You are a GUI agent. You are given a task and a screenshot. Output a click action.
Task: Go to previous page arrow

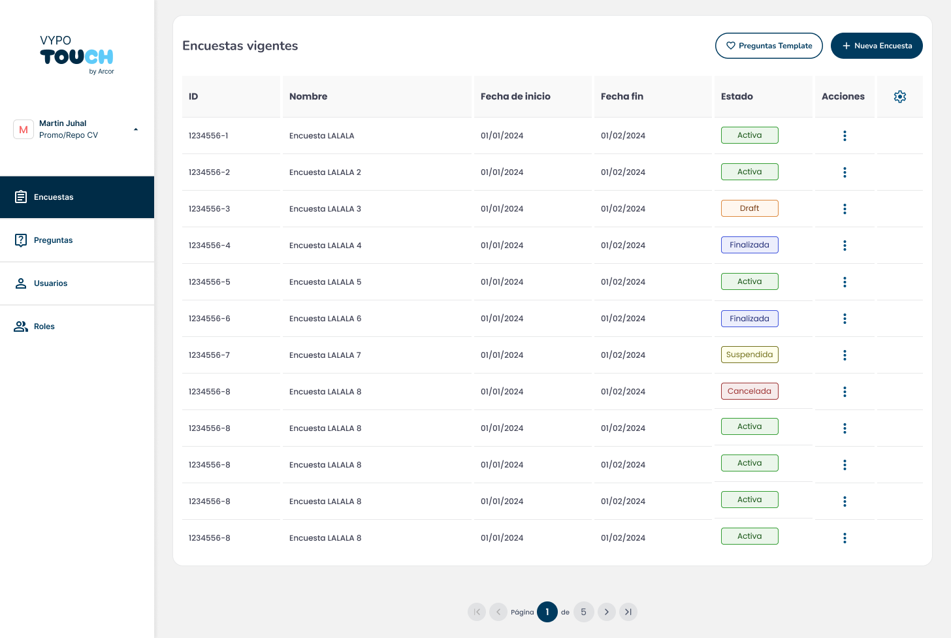click(x=498, y=612)
